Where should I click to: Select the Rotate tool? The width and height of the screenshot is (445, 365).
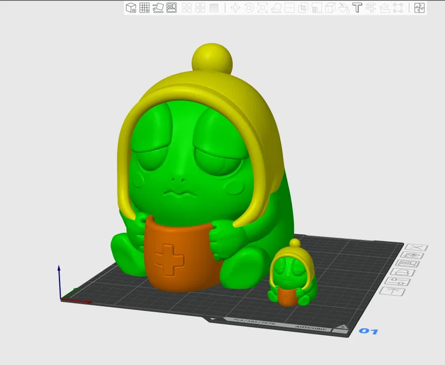pyautogui.click(x=249, y=8)
